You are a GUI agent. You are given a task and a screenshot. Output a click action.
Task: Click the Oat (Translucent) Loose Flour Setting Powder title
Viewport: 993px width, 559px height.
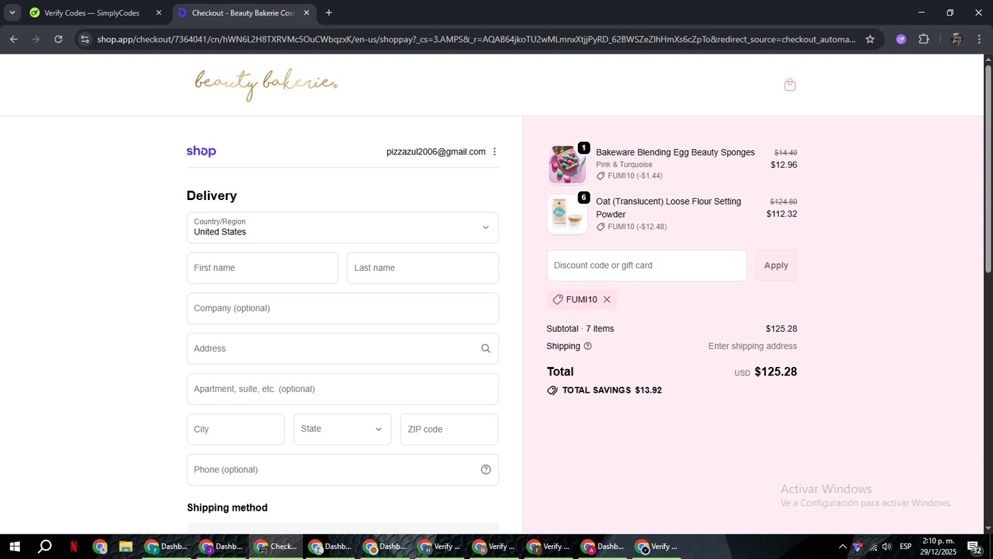point(669,207)
